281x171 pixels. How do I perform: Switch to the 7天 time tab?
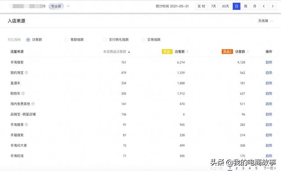click(x=213, y=6)
